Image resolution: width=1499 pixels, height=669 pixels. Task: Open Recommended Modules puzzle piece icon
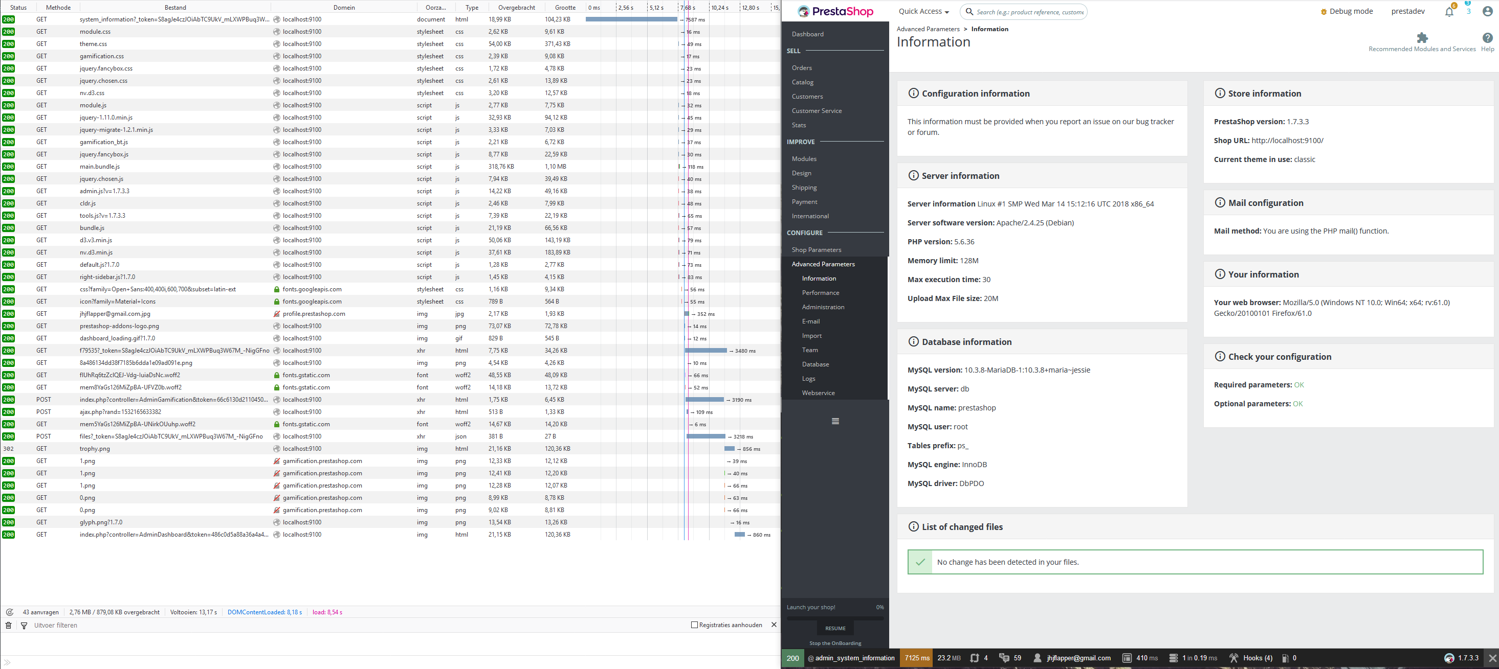1422,38
